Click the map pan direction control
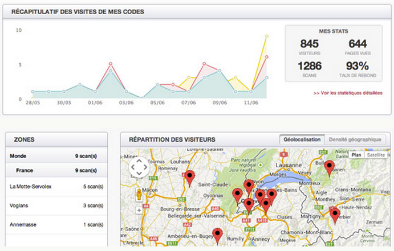This screenshot has width=394, height=251. [139, 168]
